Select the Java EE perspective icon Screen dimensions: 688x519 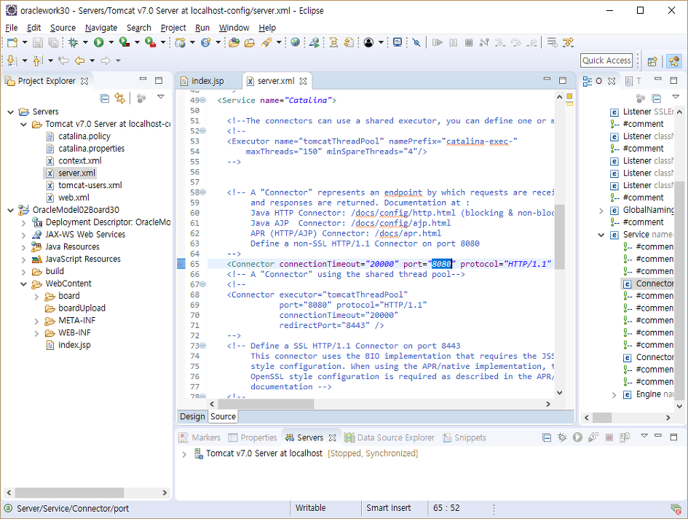point(674,61)
